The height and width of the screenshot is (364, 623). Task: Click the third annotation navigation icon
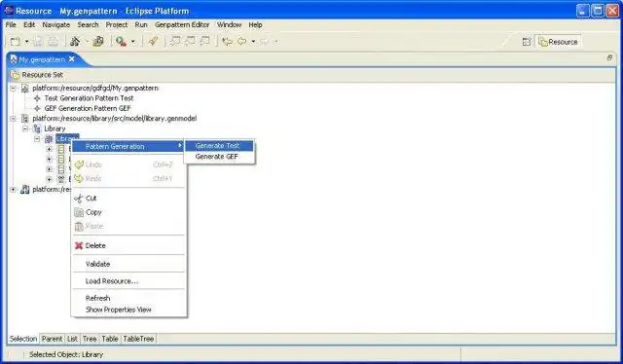(204, 41)
